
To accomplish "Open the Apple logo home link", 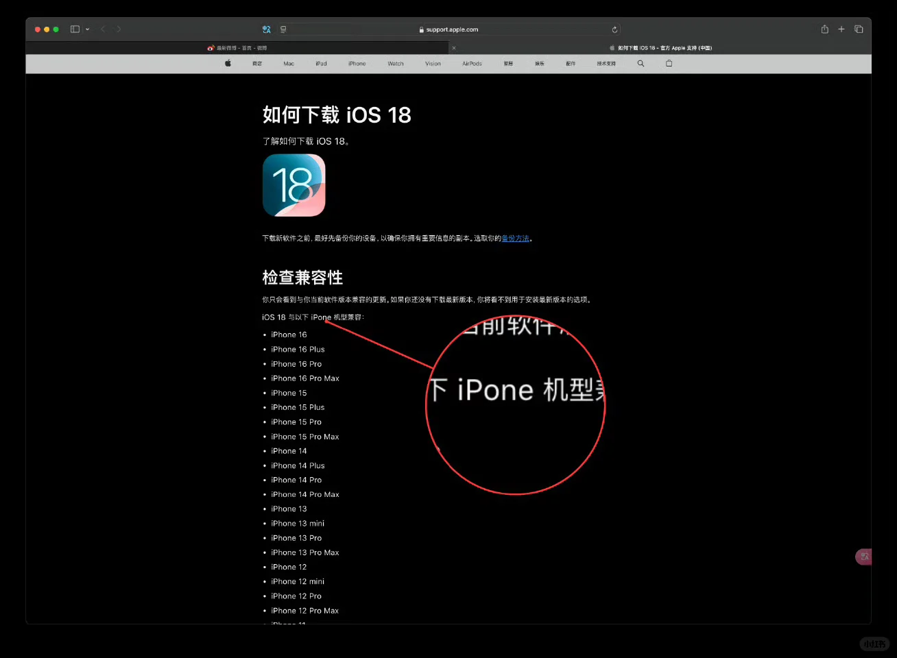I will tap(228, 64).
